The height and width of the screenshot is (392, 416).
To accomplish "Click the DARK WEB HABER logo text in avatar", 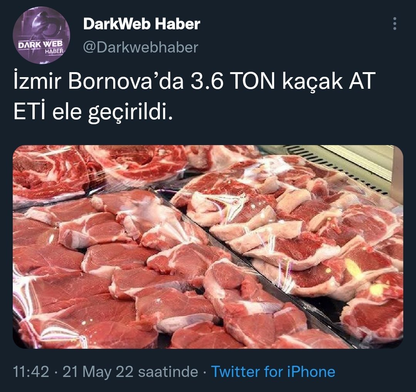I will click(x=41, y=47).
